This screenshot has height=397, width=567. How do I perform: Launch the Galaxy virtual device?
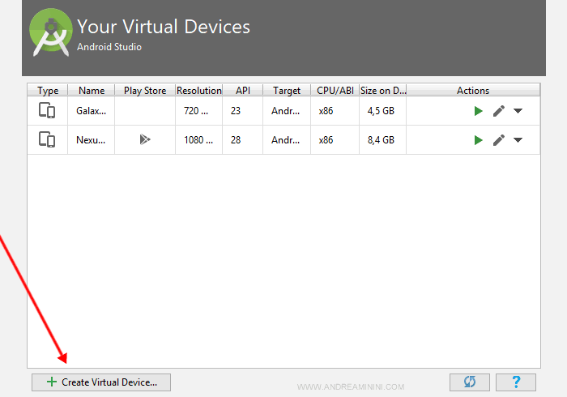[x=478, y=111]
